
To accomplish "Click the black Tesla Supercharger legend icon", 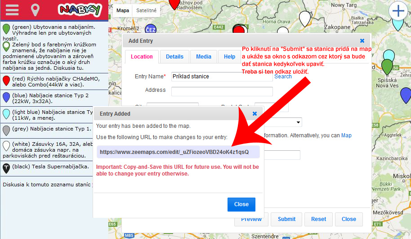I will 6,168.
